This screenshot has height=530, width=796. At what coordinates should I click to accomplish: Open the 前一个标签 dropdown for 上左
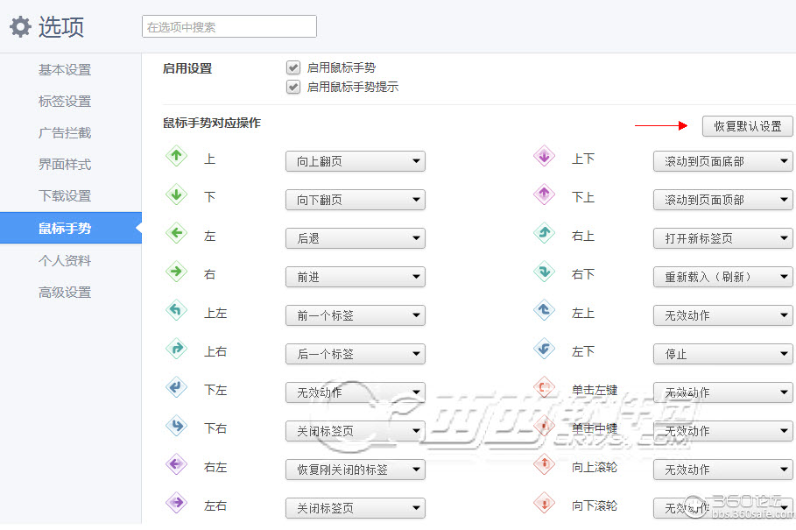(356, 315)
